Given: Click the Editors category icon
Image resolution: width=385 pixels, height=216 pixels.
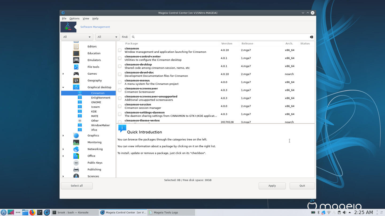Looking at the screenshot, I should (76, 46).
